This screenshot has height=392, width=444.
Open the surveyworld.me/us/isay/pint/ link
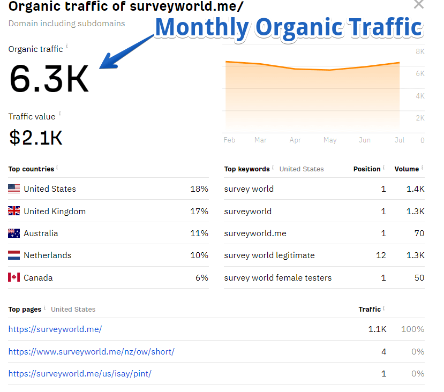click(x=80, y=374)
